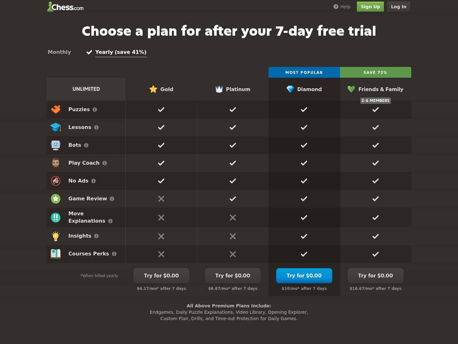Click the blue Diamond trial button
Image resolution: width=458 pixels, height=344 pixels.
tap(304, 276)
